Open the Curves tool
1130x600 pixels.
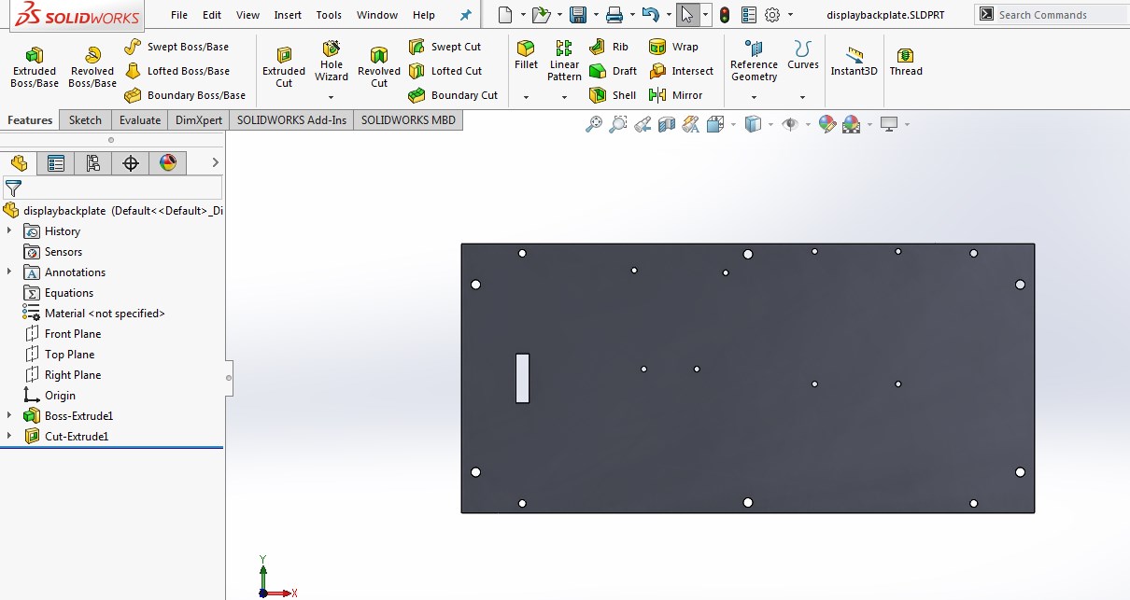[x=802, y=55]
